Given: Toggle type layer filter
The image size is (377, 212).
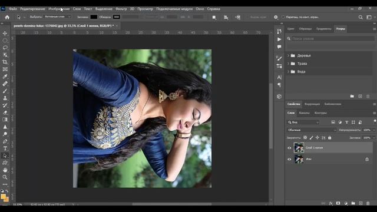Looking at the screenshot, I should click(346, 122).
